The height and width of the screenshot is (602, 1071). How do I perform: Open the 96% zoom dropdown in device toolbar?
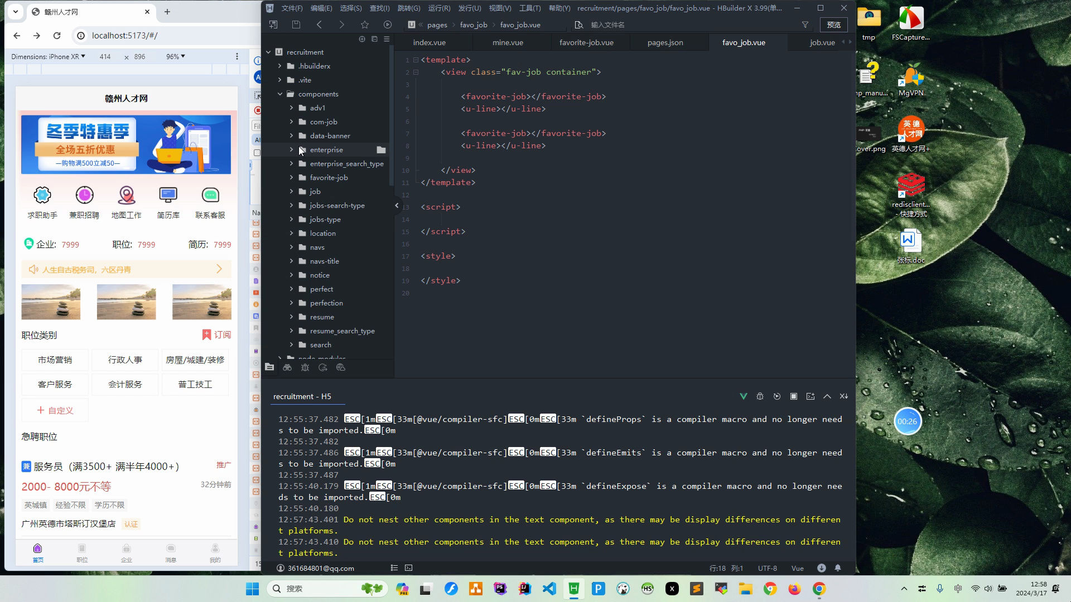175,56
